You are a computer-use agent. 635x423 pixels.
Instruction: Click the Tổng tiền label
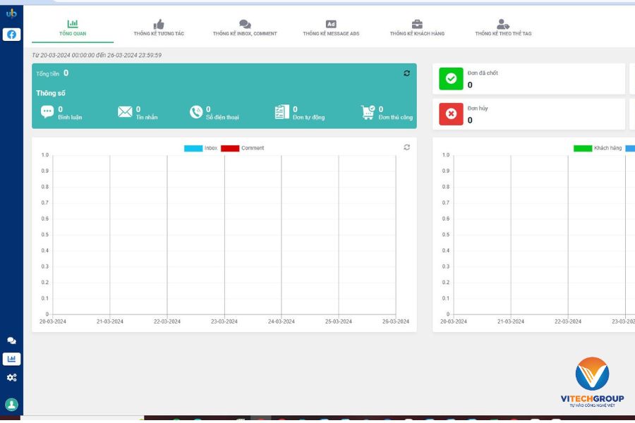(x=48, y=73)
